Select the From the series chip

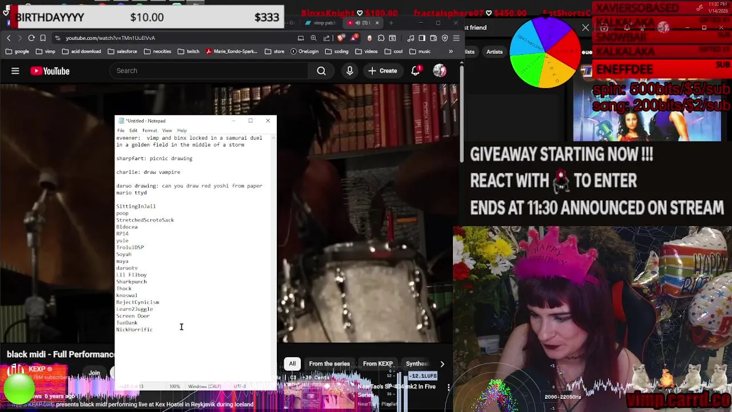click(x=329, y=364)
